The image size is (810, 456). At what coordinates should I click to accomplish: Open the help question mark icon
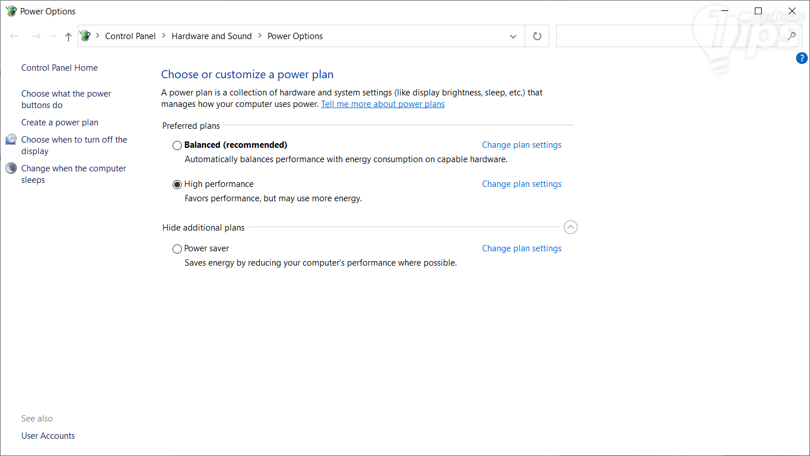[x=802, y=58]
